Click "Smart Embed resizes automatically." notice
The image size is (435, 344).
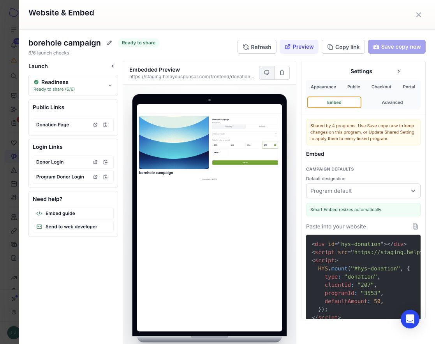click(x=363, y=210)
